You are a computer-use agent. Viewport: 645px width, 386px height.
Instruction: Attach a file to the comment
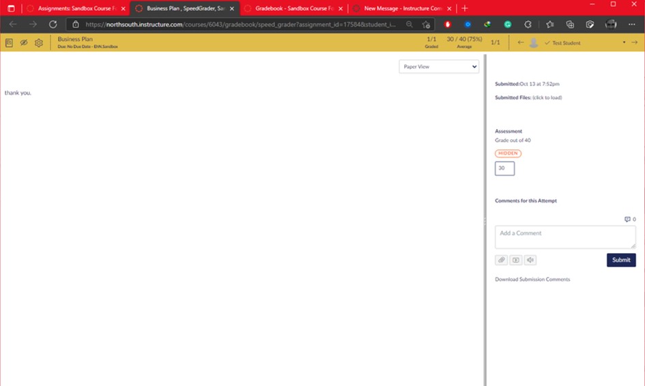click(502, 260)
